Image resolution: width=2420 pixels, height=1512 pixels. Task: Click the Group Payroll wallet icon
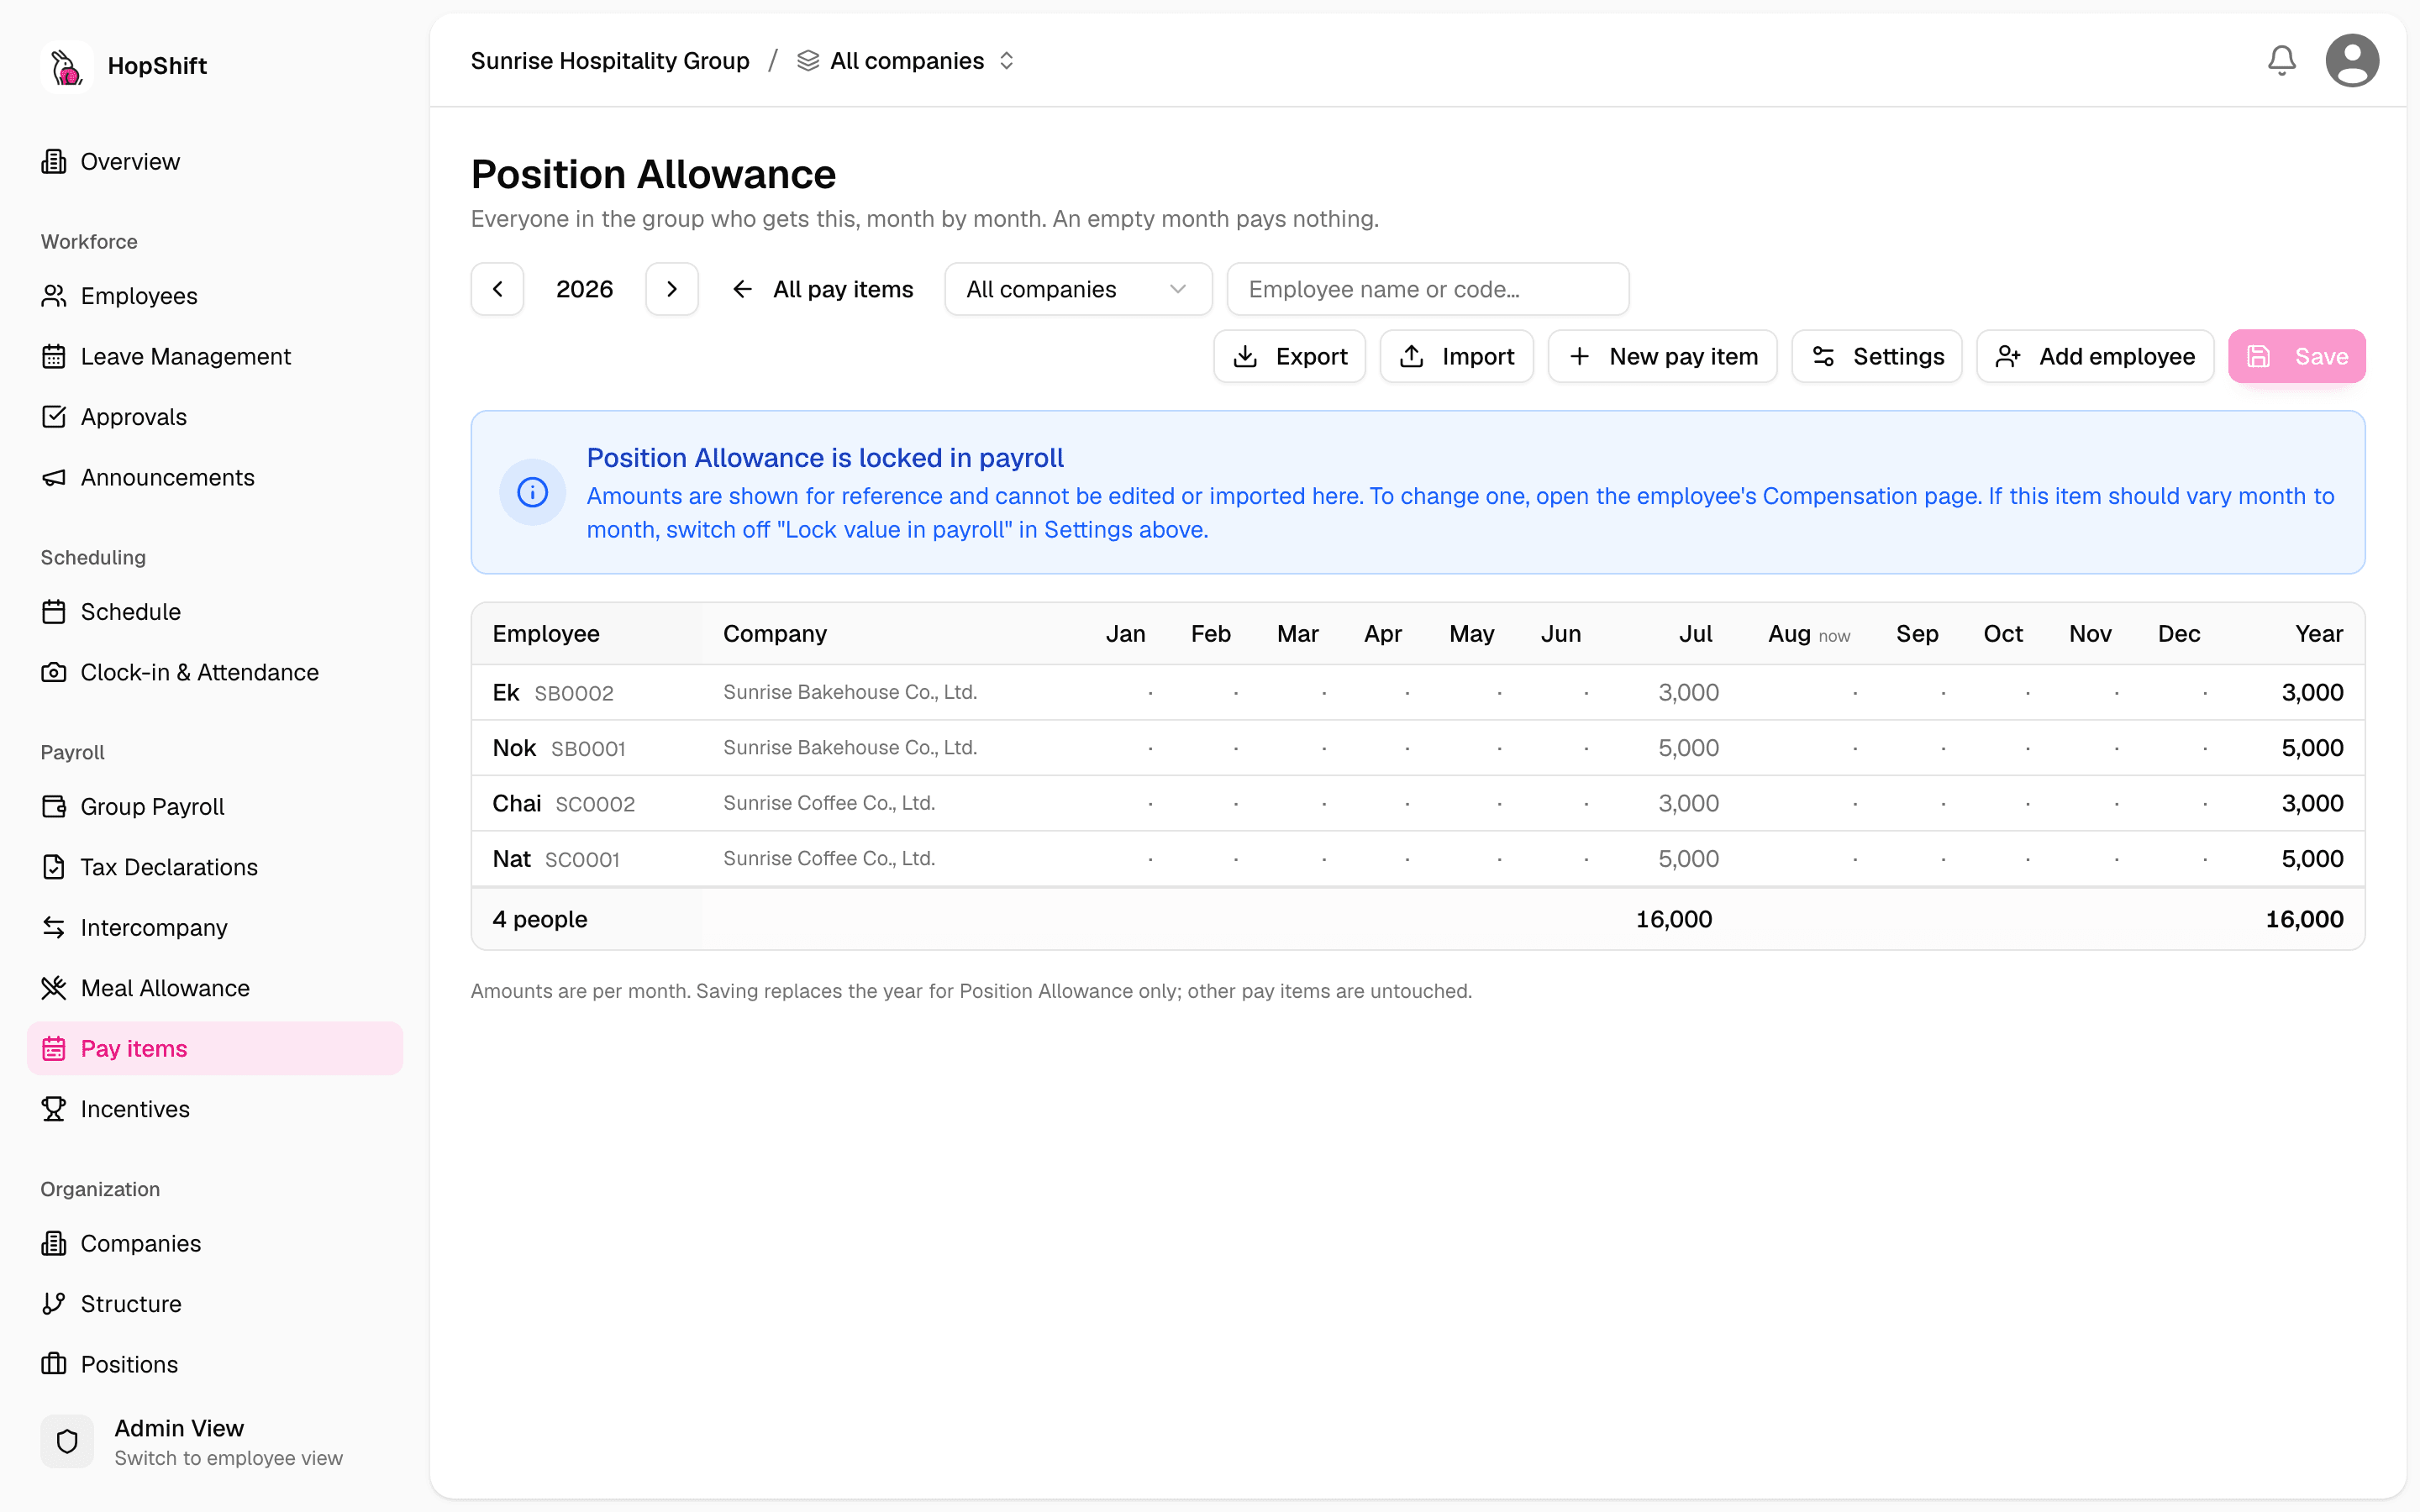[x=54, y=807]
